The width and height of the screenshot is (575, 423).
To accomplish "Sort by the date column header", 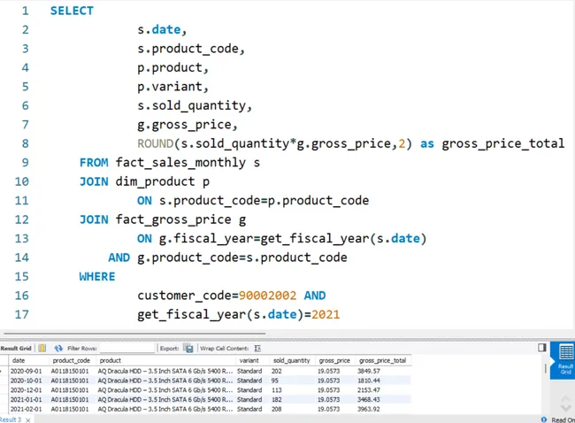I will (x=19, y=361).
